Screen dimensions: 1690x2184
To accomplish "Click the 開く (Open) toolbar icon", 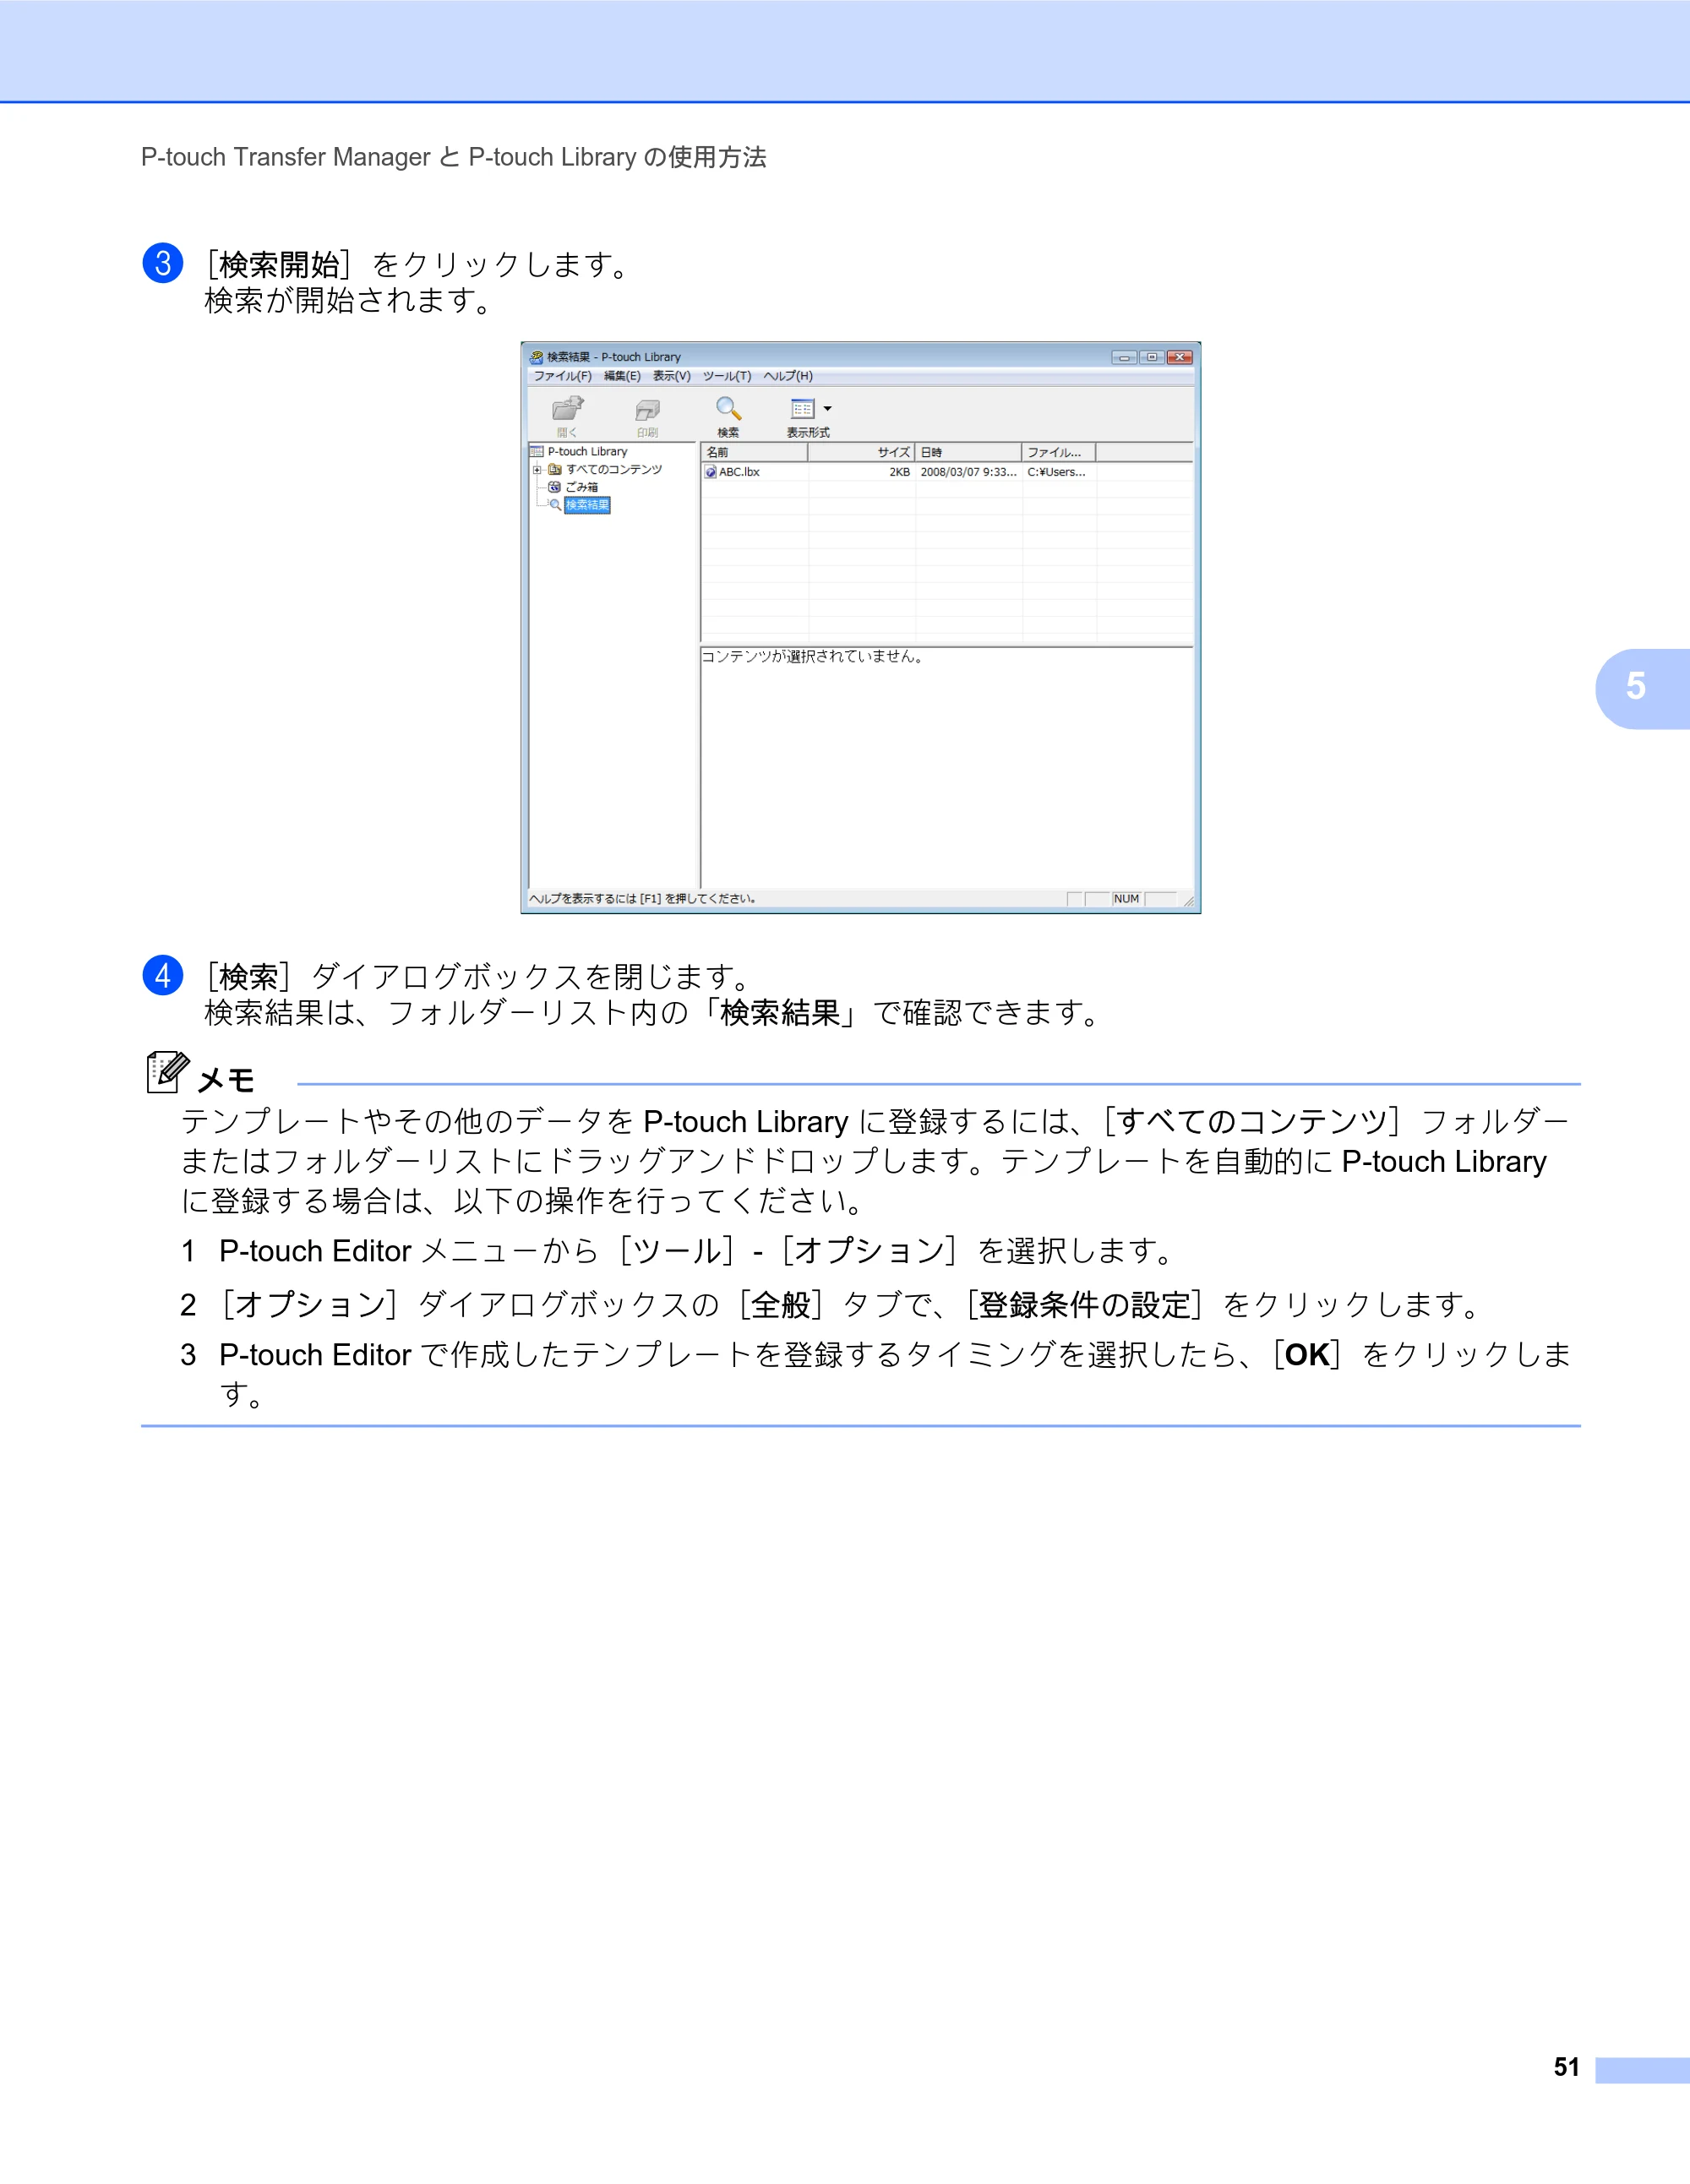I will (567, 409).
